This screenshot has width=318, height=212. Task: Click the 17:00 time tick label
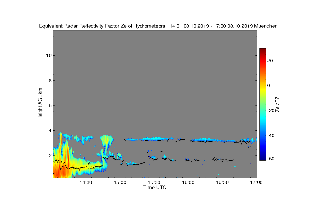257,183
